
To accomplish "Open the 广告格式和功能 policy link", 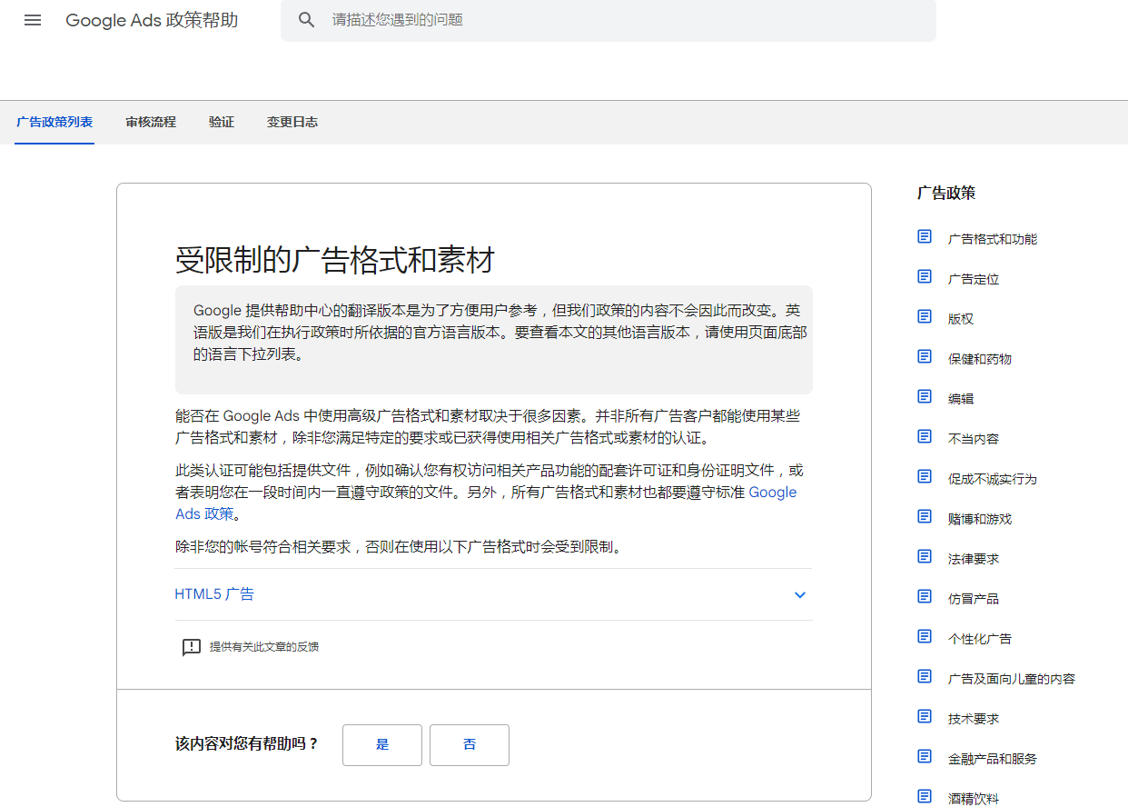I will tap(993, 239).
